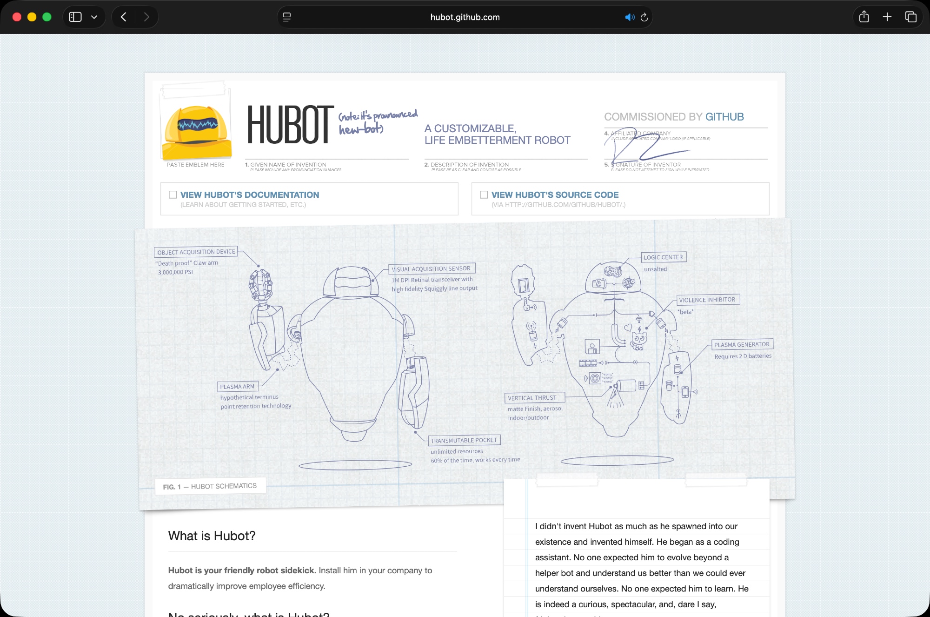Open the sidebar options dropdown chevron
The height and width of the screenshot is (617, 930).
coord(94,17)
